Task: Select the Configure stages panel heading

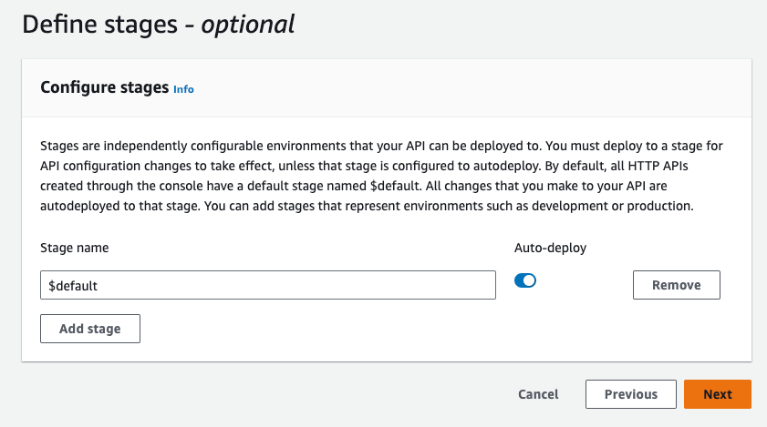Action: (105, 87)
